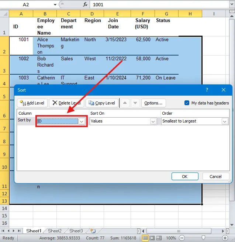
Task: Toggle the My data has headers checkbox
Action: click(187, 103)
